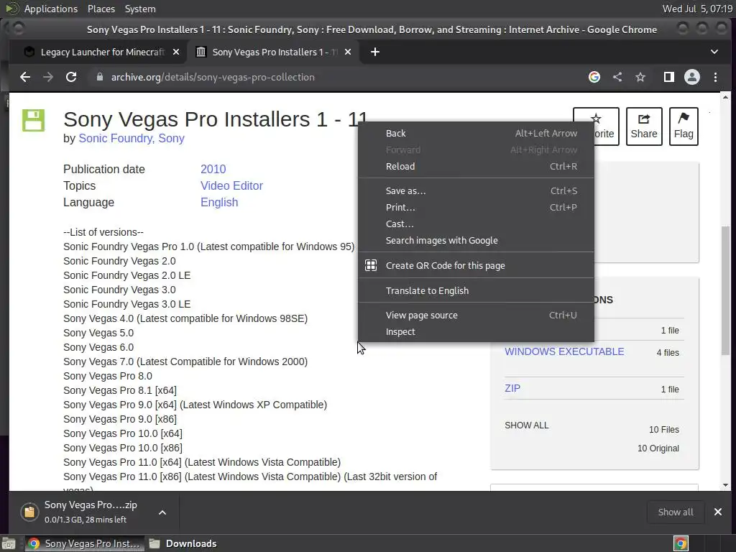The width and height of the screenshot is (736, 552).
Task: Close the Legacy Launcher for Minecraft tab
Action: pyautogui.click(x=176, y=52)
